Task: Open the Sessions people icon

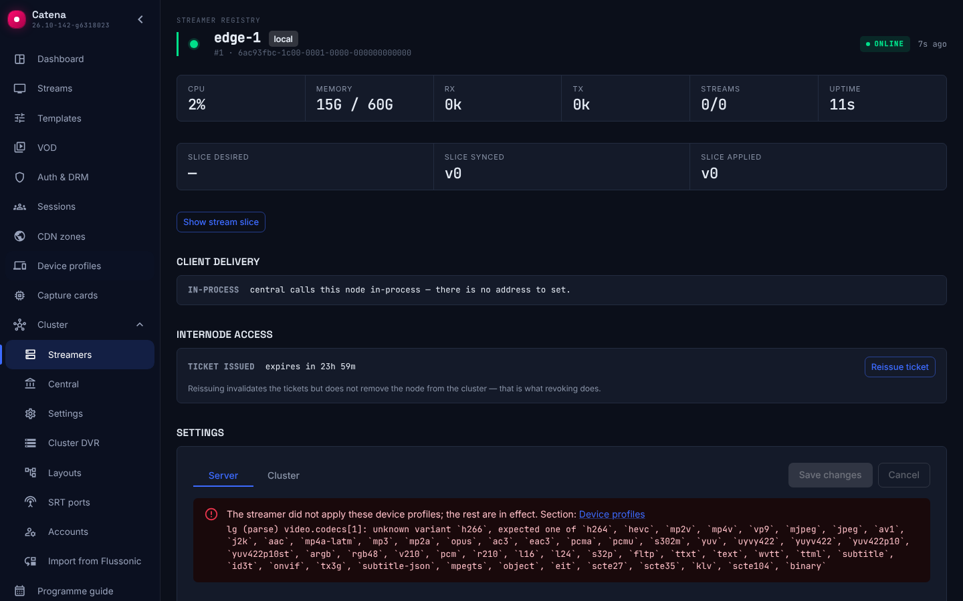Action: coord(20,206)
